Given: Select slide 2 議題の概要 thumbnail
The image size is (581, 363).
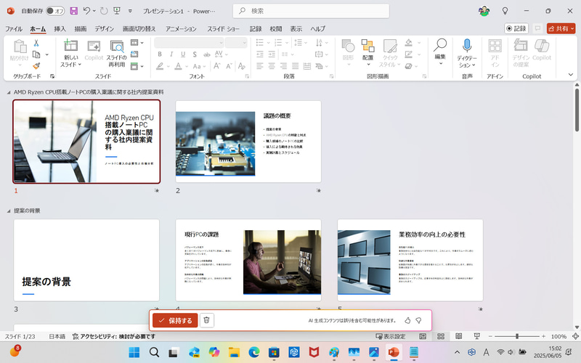Looking at the screenshot, I should tap(248, 142).
